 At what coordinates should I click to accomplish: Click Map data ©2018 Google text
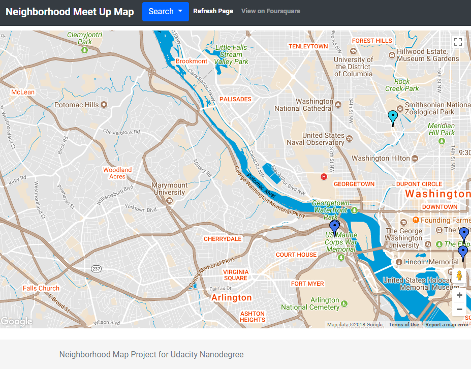355,325
